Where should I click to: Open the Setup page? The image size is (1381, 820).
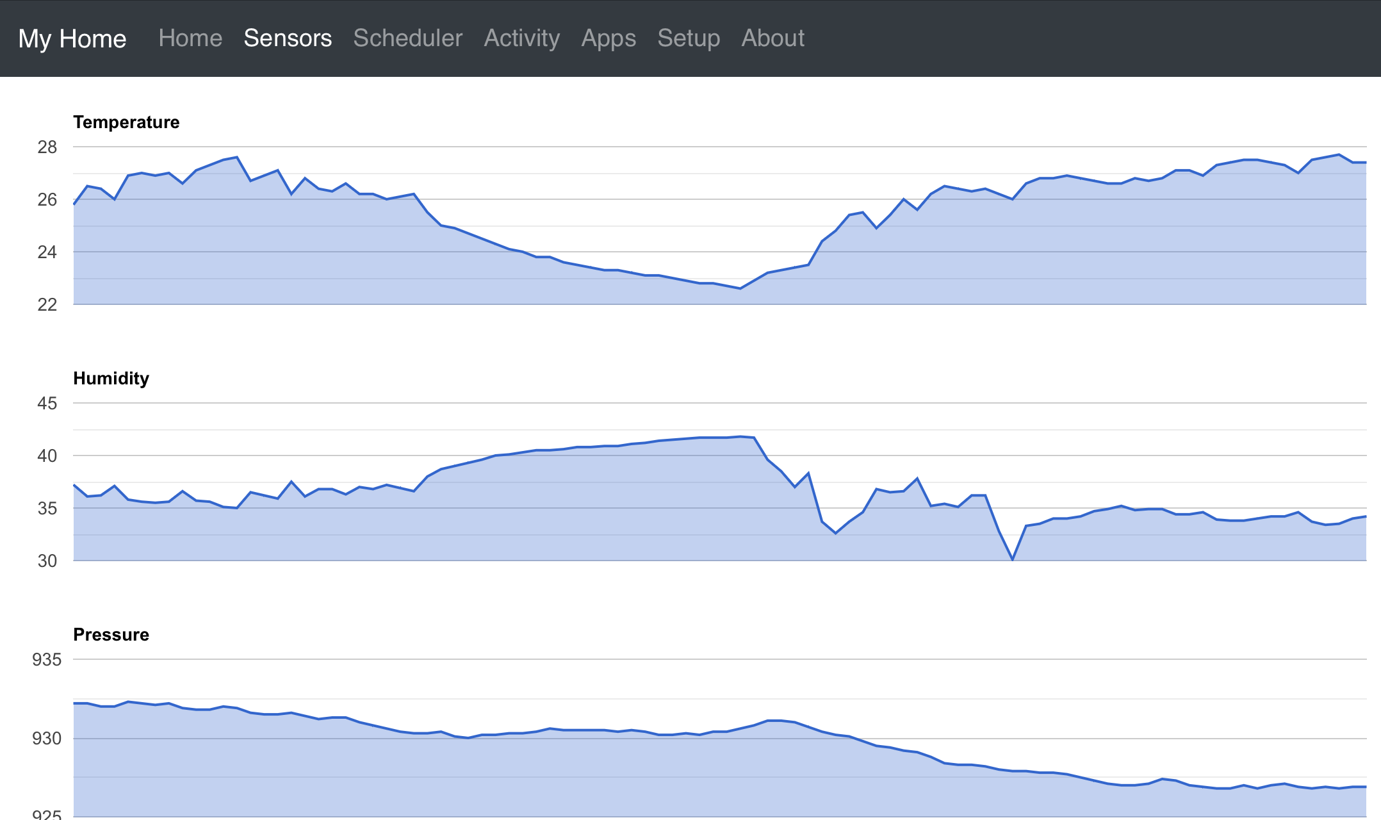(689, 38)
